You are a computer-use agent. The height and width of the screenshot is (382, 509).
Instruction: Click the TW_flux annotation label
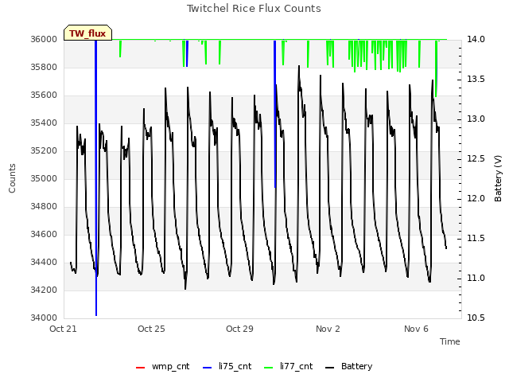pos(87,33)
